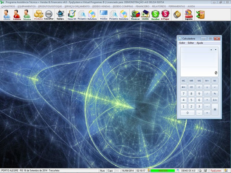Open the Cliente registration icon
Screen dimensions: 231x173
(7, 15)
